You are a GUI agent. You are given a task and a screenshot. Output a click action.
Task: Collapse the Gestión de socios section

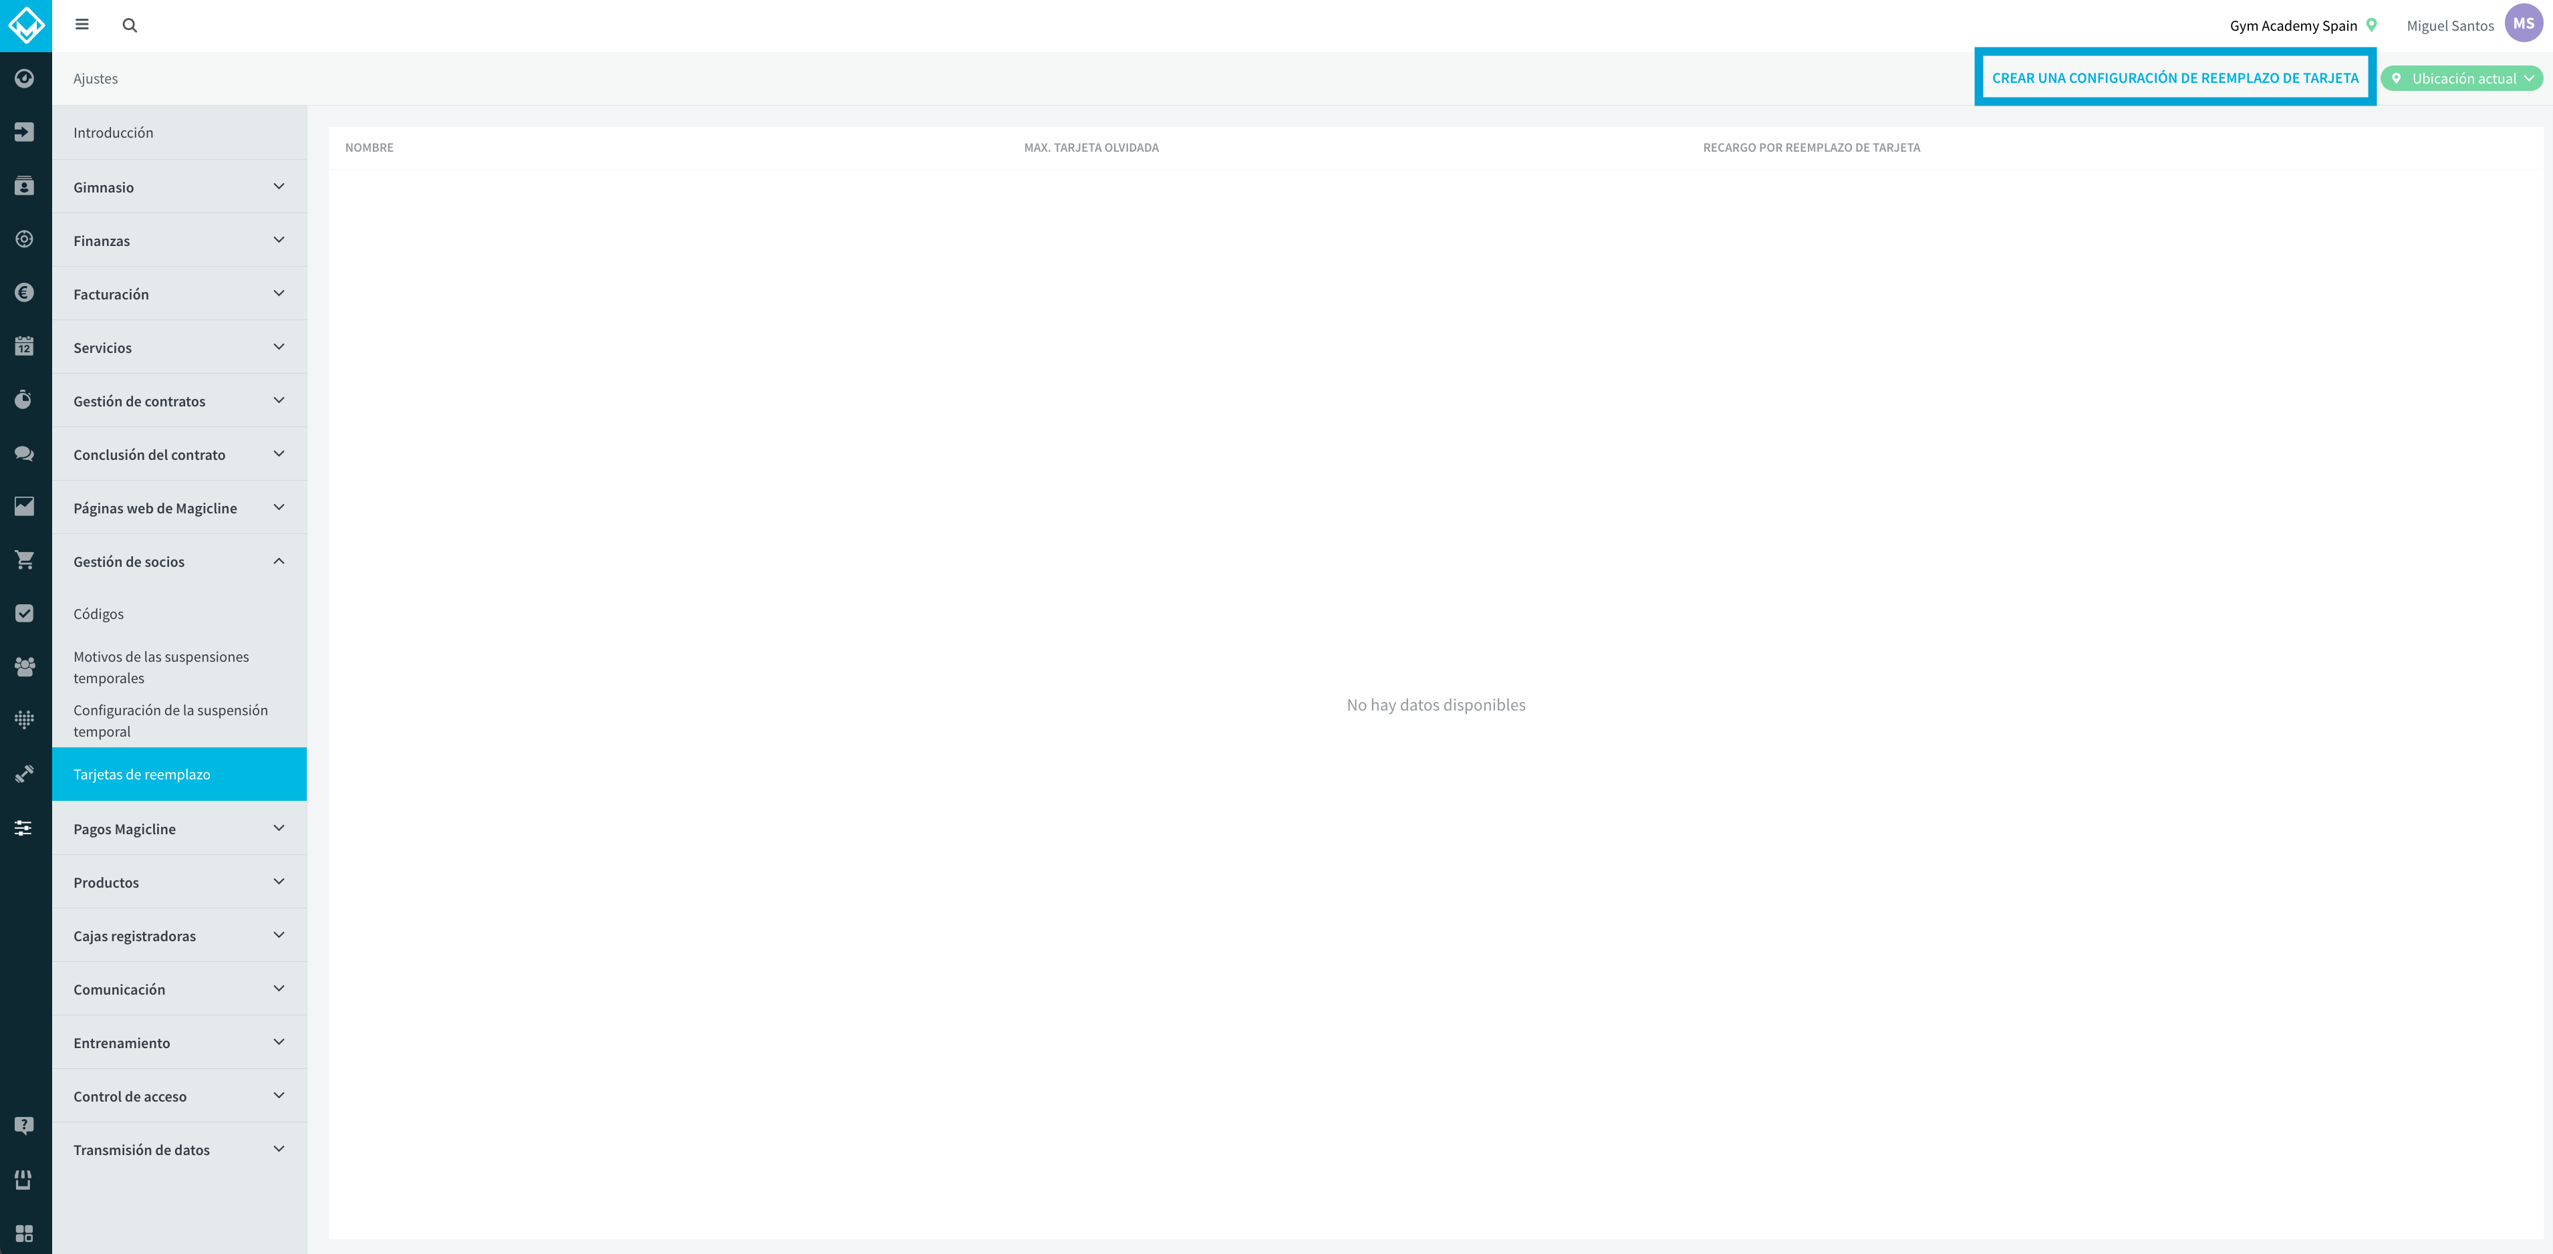179,562
